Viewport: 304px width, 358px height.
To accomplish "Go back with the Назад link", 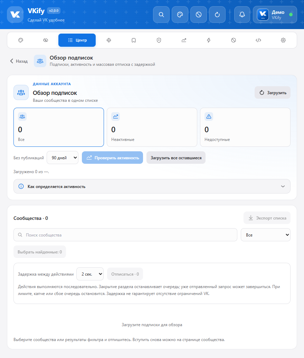I will pos(19,61).
